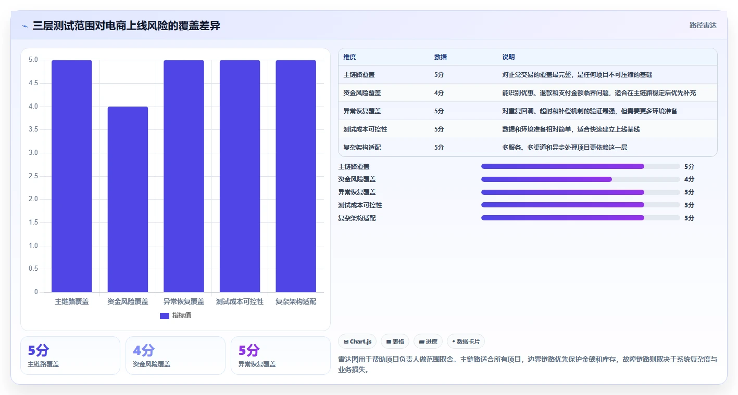
Task: Click the 测试成本可控性 progress bar
Action: (x=581, y=205)
